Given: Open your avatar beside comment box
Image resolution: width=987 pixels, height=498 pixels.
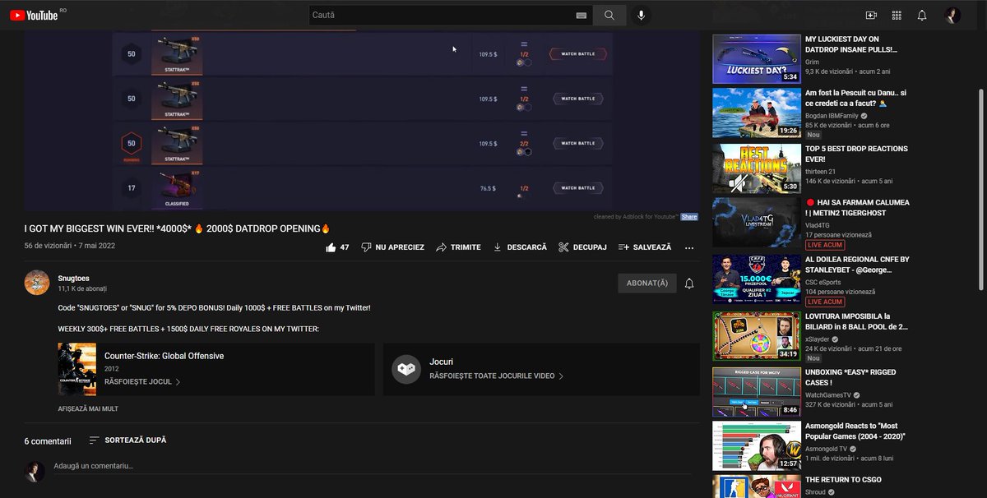Looking at the screenshot, I should 35,471.
